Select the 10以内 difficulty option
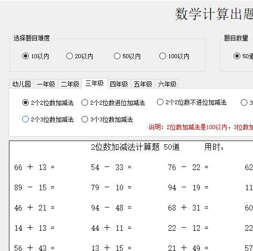 [35, 56]
